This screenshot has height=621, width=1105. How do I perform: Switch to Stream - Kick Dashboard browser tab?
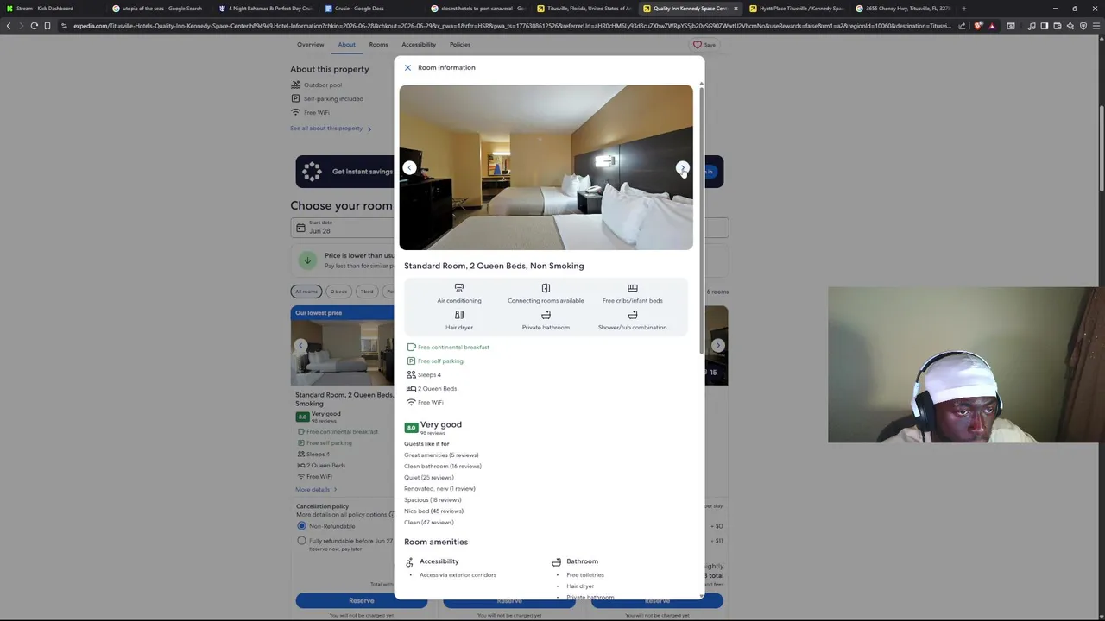[x=52, y=9]
